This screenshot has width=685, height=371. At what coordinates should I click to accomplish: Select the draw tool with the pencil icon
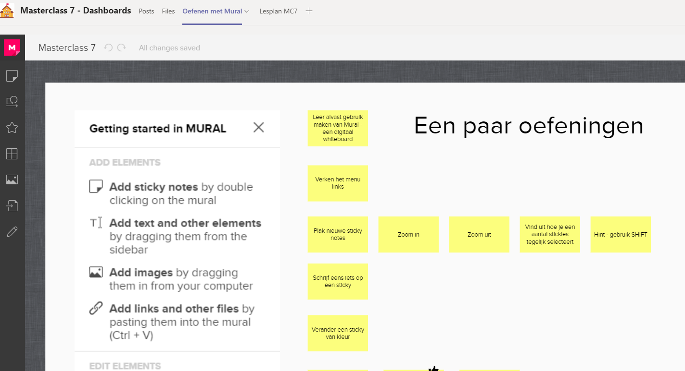click(x=12, y=231)
